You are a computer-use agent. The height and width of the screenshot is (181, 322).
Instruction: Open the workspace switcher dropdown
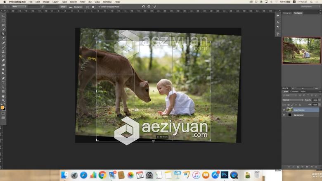pos(310,7)
